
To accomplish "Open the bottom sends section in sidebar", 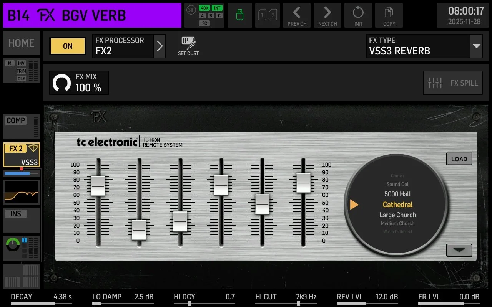I will (x=22, y=276).
